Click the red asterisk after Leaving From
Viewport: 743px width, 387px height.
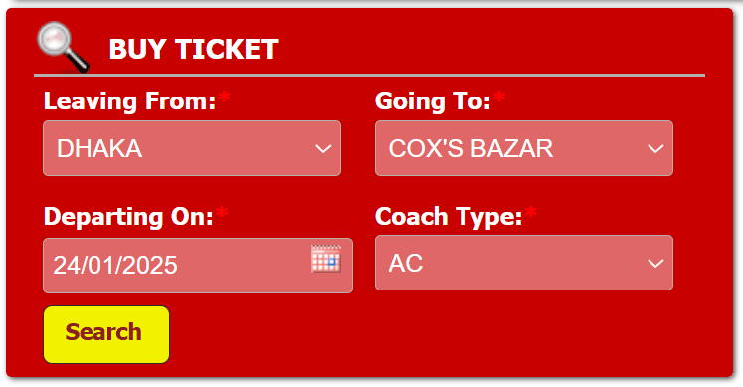point(224,98)
